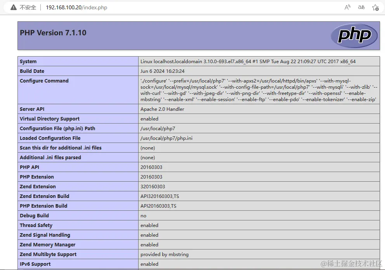Screen dimensions: 385x270
Task: Select "/usr/local/php7/php.ini" value
Action: (166, 138)
